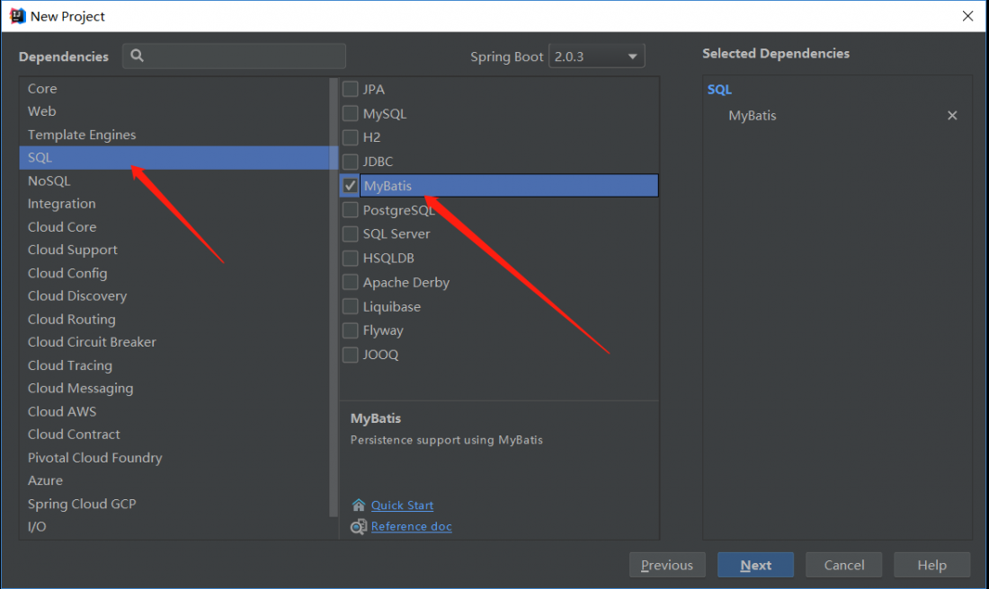Tick the Liquibase checkbox

coord(350,307)
